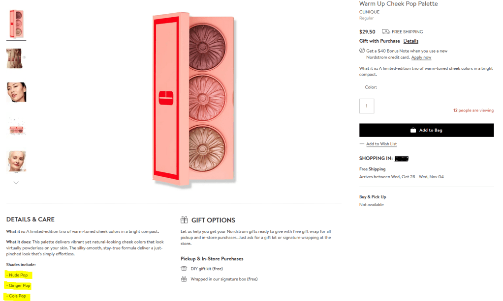Click the plus icon beside Add to Wish List

click(x=362, y=144)
